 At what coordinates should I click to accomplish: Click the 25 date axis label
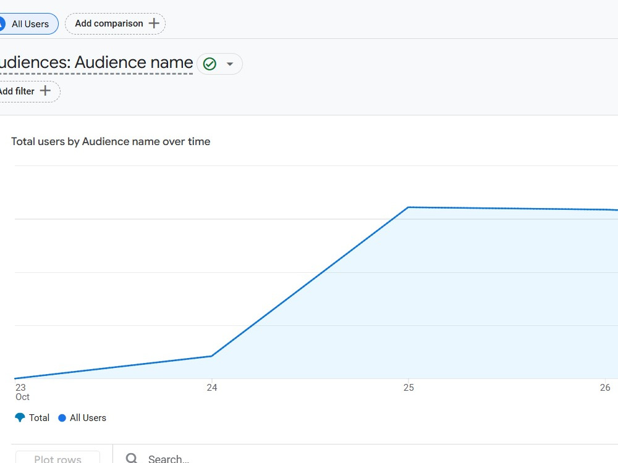408,388
